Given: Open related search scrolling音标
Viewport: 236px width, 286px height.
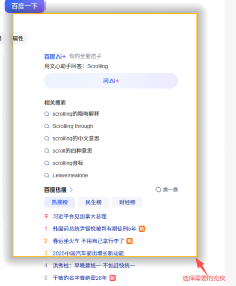Looking at the screenshot, I should coord(68,163).
